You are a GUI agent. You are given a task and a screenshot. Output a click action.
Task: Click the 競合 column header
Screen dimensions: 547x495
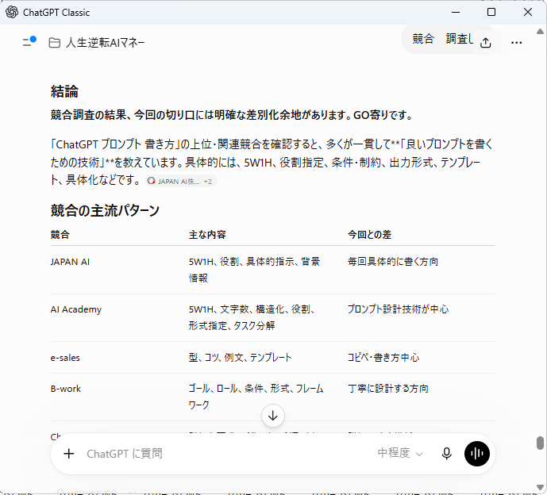pyautogui.click(x=60, y=235)
